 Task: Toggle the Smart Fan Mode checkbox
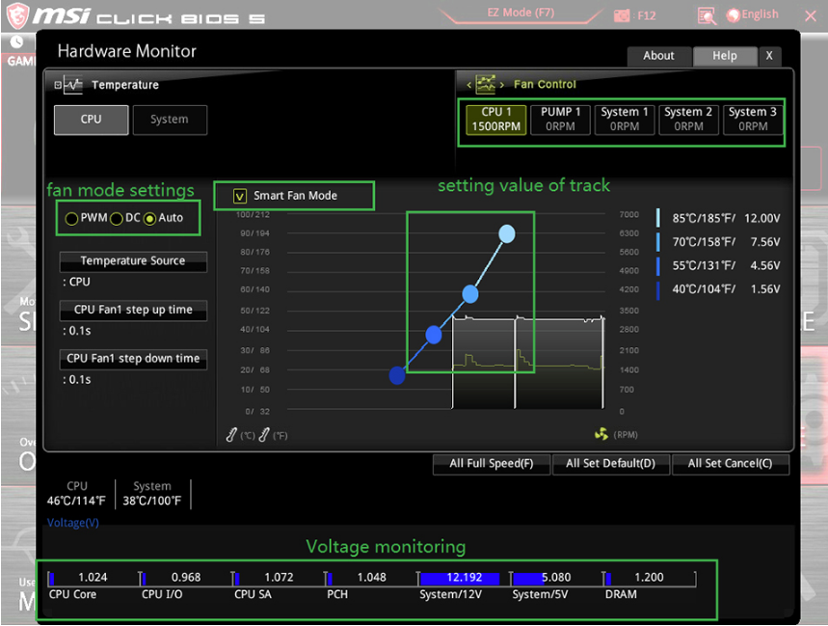tap(240, 197)
